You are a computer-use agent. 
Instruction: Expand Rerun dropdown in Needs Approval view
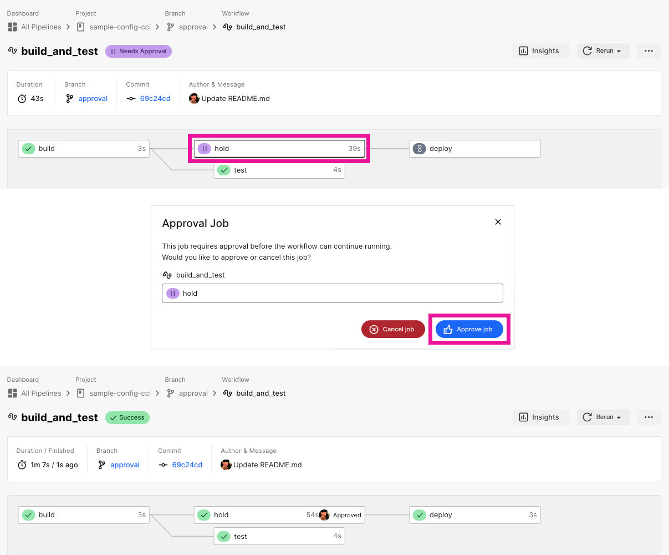pyautogui.click(x=603, y=51)
